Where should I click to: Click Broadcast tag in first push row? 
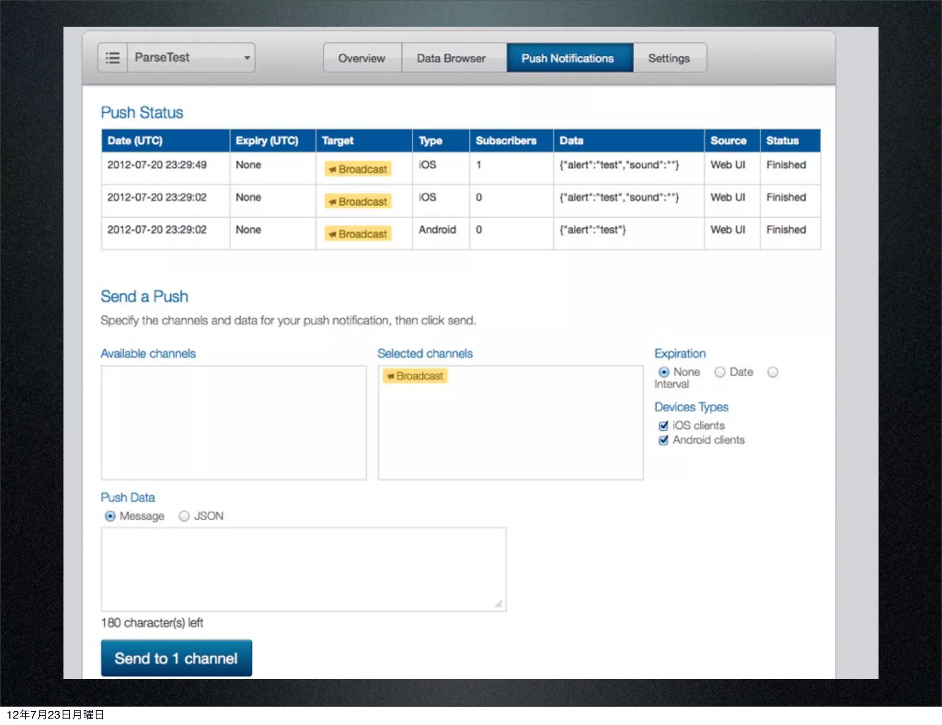coord(358,169)
